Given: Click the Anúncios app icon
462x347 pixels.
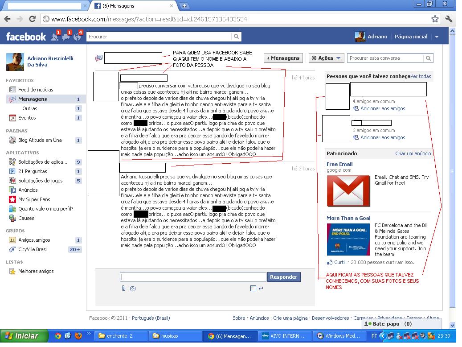Looking at the screenshot, I should 12,190.
